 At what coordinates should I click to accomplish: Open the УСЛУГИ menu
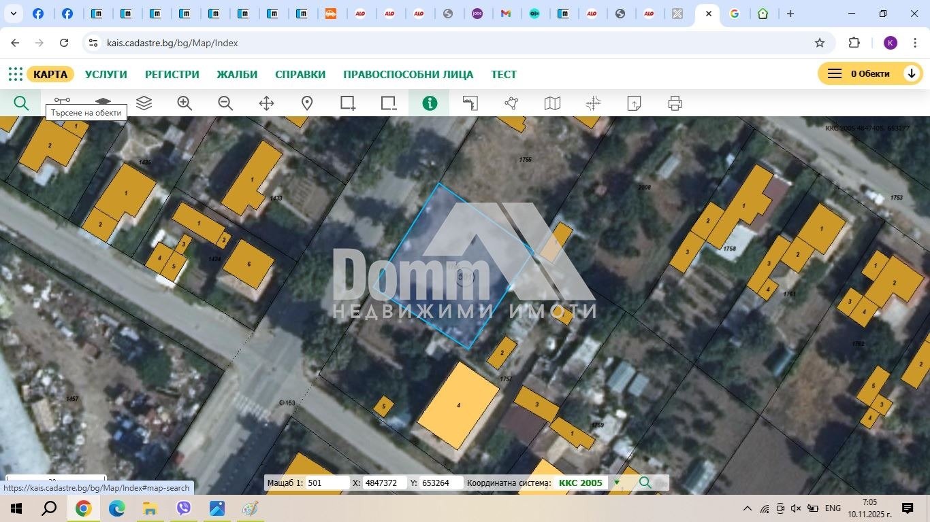click(106, 74)
